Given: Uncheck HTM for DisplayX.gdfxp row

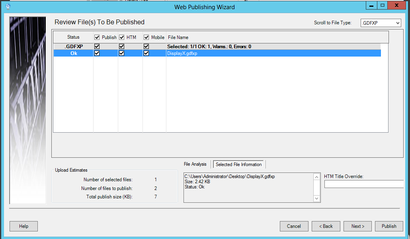Looking at the screenshot, I should click(122, 53).
